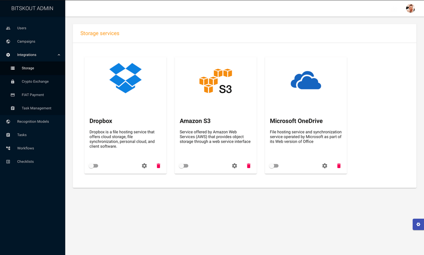This screenshot has width=424, height=255.
Task: Open the Campaigns menu item
Action: point(33,42)
